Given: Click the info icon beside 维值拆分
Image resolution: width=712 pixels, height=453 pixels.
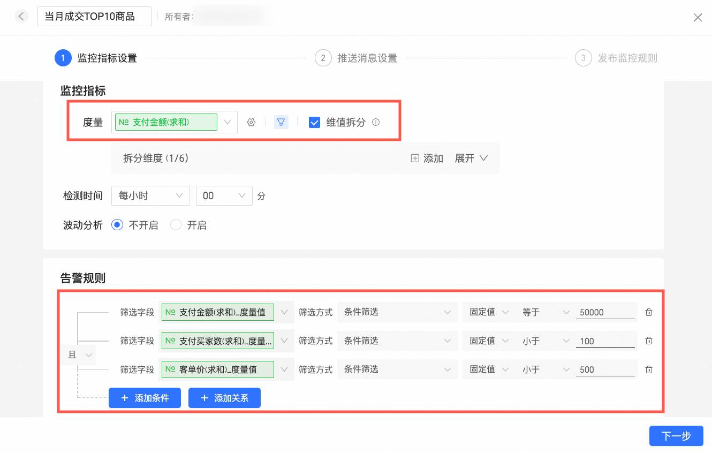Looking at the screenshot, I should (x=376, y=122).
